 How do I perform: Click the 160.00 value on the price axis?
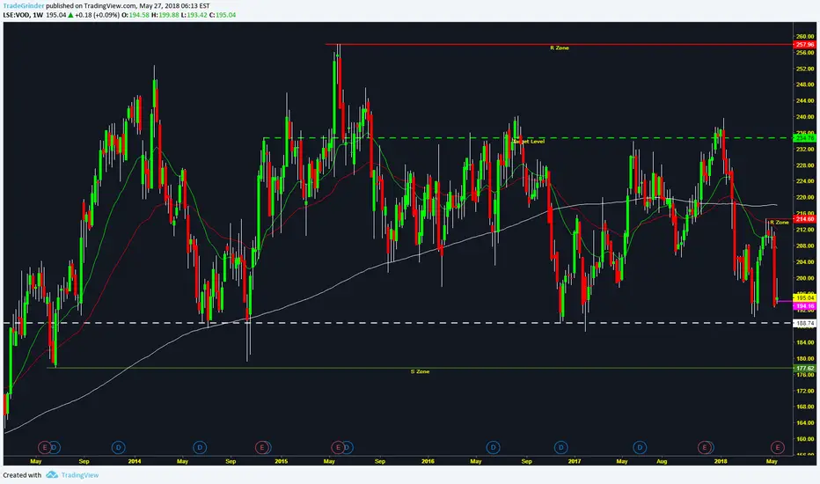click(x=805, y=439)
